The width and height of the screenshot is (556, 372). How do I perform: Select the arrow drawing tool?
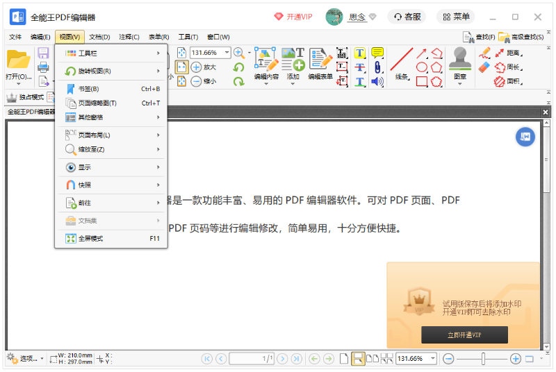422,53
